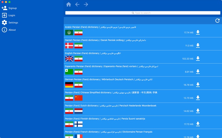Click the About info icon
Viewport: 222px width, 138px height.
point(4,30)
